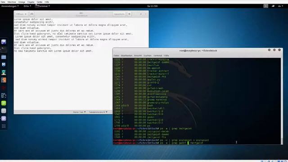Screen dimensions: 288x162
Task: Expand the Öffnen dropdown in gedit
Action: (x=21, y=14)
